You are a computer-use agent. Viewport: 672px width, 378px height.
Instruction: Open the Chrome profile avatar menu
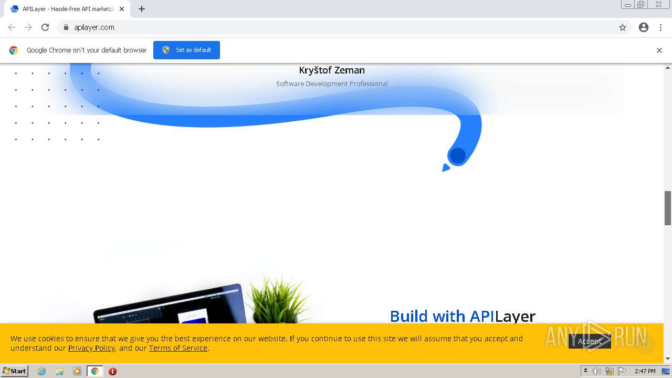coord(644,27)
